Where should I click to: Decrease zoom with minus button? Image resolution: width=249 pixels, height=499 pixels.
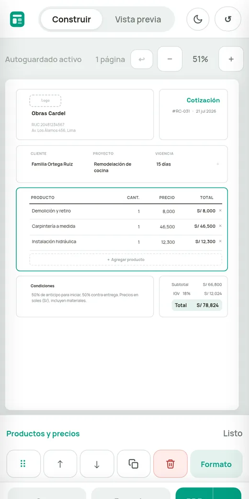point(170,59)
